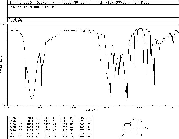The image size is (179, 139).
Task: Click the 2913 peak entry in table
Action: tap(33, 118)
